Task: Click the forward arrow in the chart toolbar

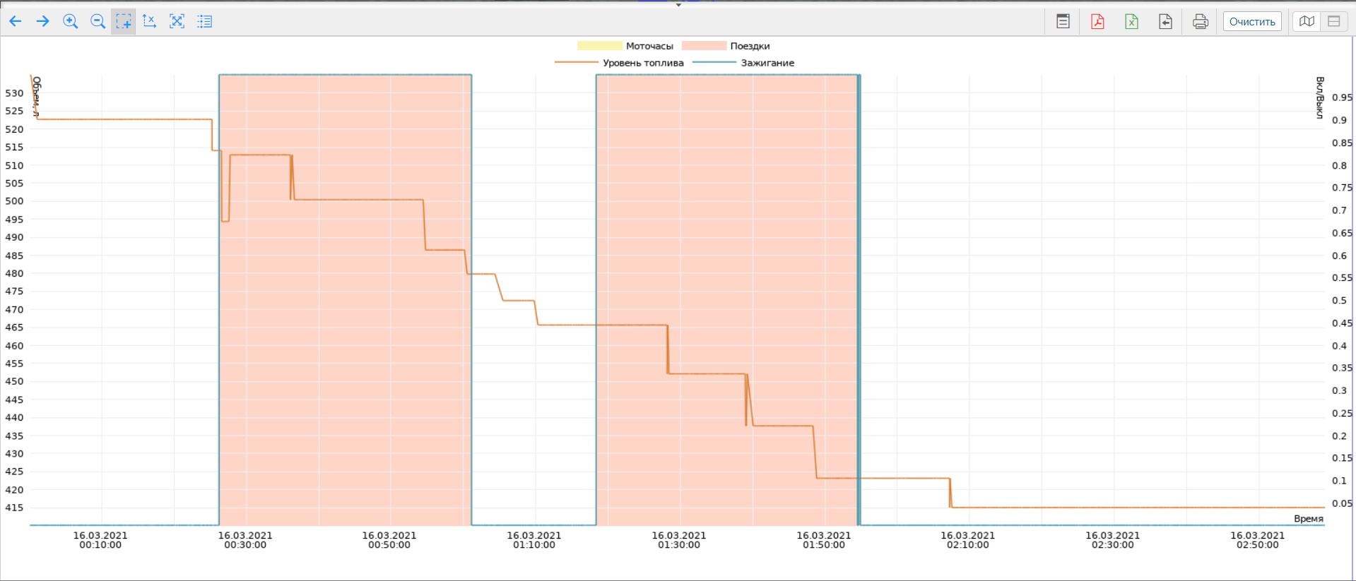Action: pyautogui.click(x=42, y=21)
